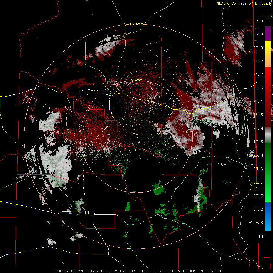
Task: Click the [KT] units label
Action: pyautogui.click(x=259, y=21)
